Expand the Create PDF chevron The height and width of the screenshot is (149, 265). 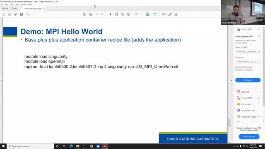click(258, 98)
